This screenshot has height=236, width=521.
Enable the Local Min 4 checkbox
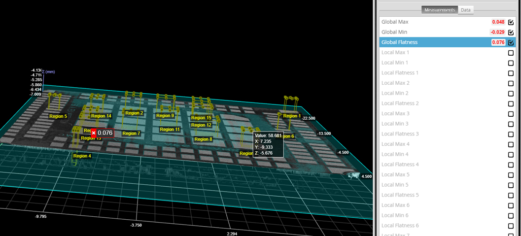click(x=511, y=154)
